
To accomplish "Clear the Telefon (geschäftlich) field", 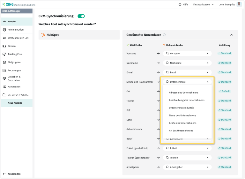I will point(208,158).
